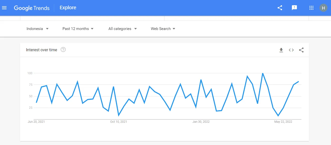This screenshot has width=331, height=145.
Task: Click the May 22, 2022 date label
Action: point(283,122)
